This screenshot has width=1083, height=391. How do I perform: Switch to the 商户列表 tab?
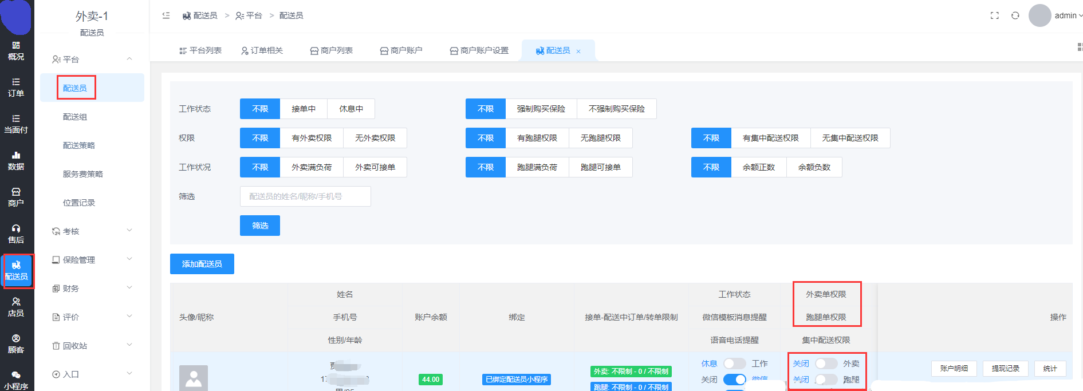331,50
